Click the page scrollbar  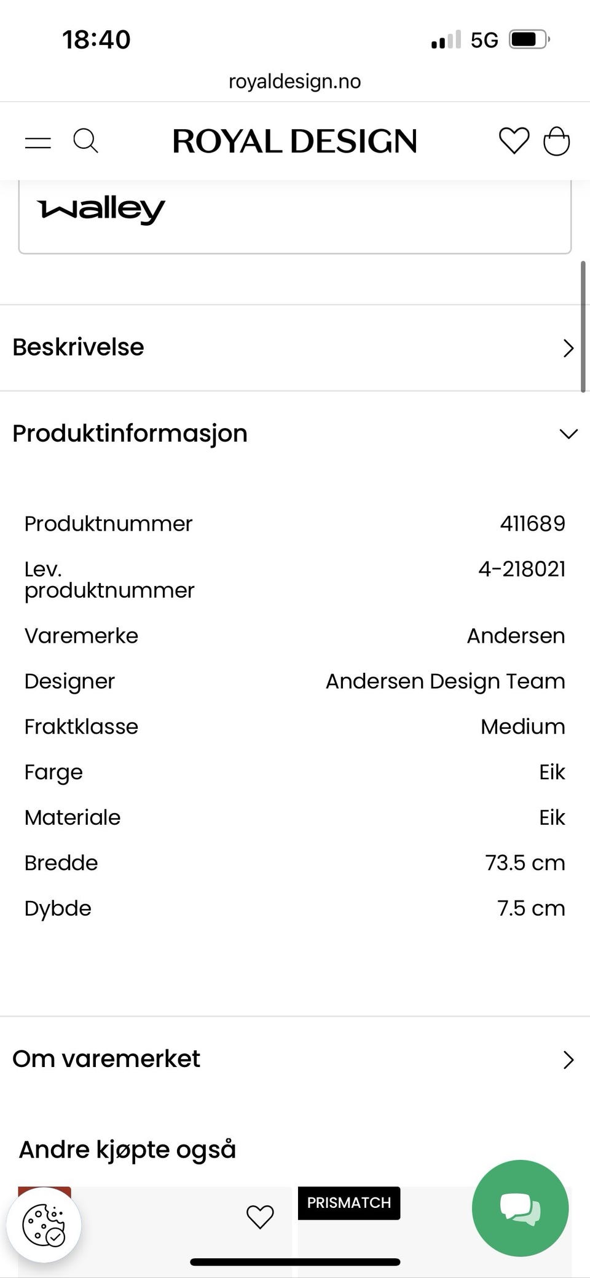click(x=583, y=327)
